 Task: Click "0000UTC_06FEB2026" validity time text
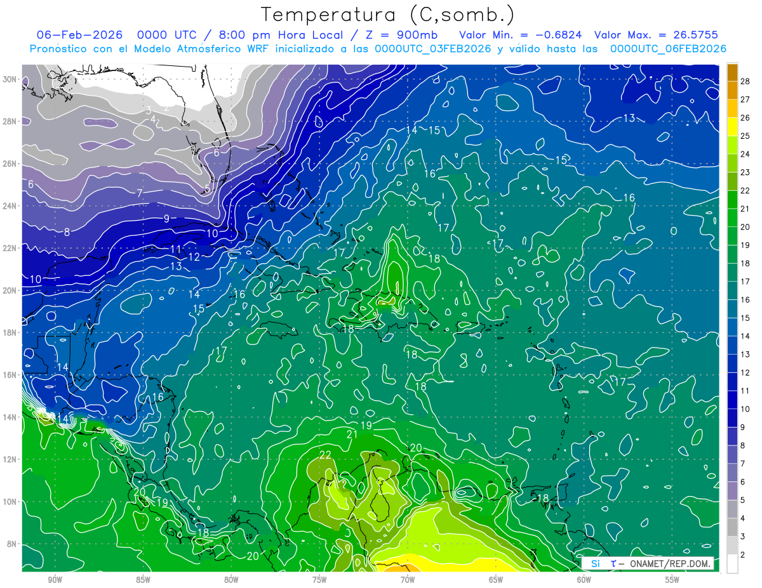click(x=669, y=49)
